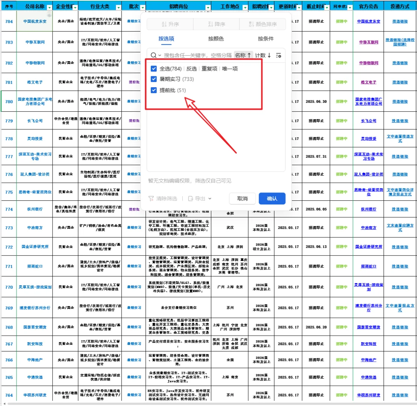417x406 pixels.
Task: Open the 行业大类 column filter dropdown
Action: pyautogui.click(x=118, y=8)
